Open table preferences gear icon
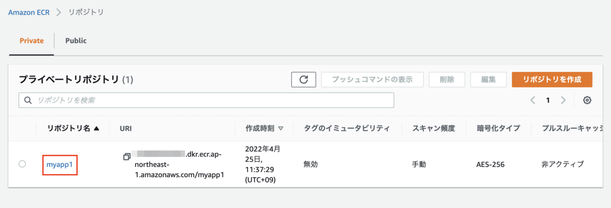 click(x=587, y=100)
